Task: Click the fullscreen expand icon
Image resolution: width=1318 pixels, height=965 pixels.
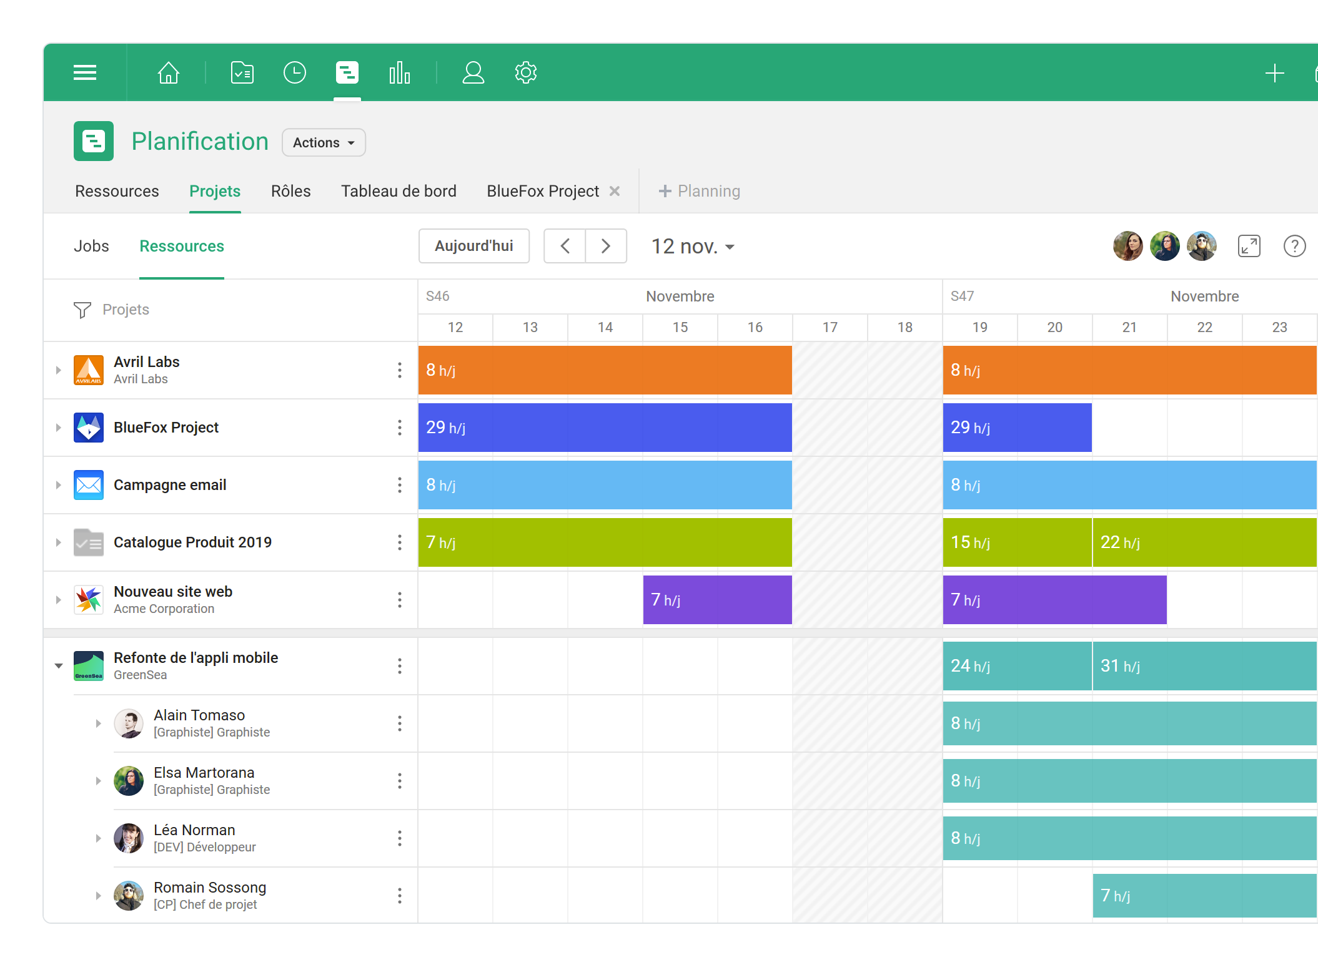Action: point(1249,246)
